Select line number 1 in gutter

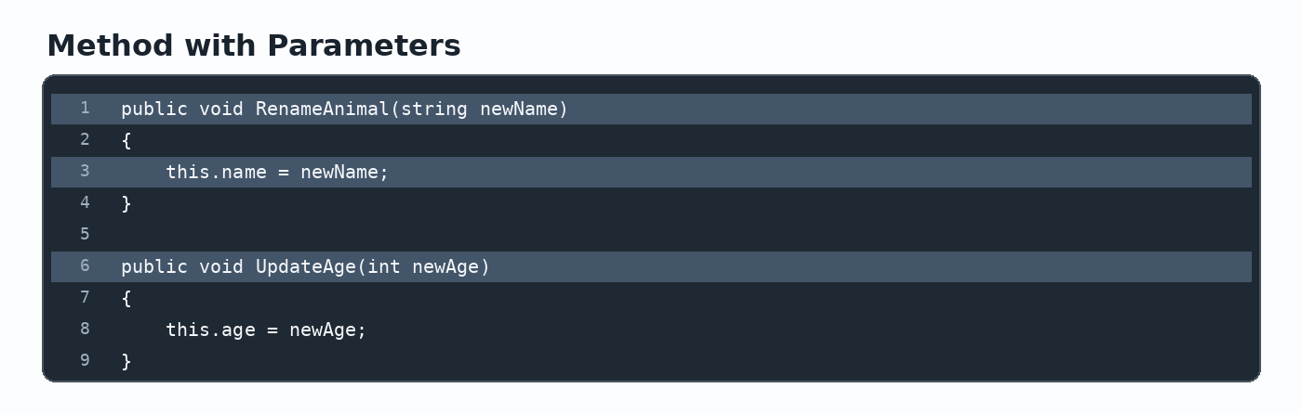tap(85, 109)
